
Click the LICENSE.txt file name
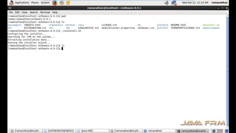coord(109,25)
